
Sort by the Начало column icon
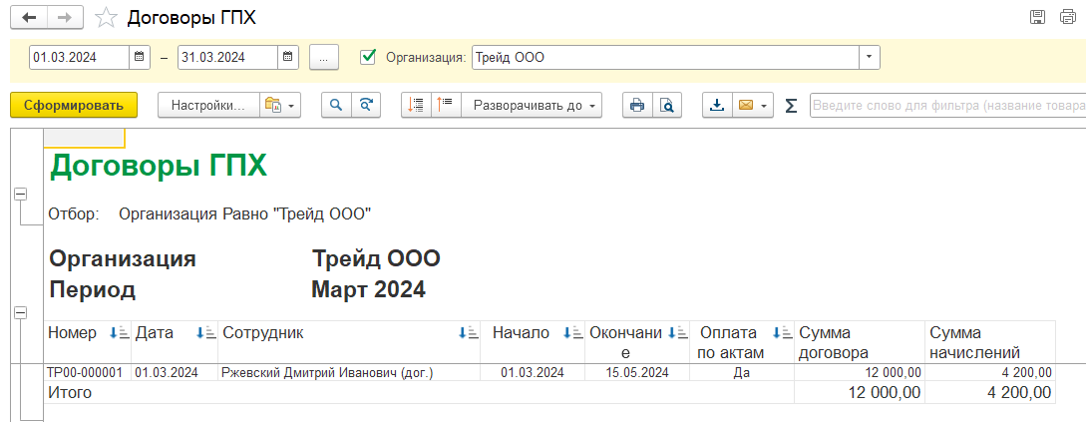[x=572, y=333]
